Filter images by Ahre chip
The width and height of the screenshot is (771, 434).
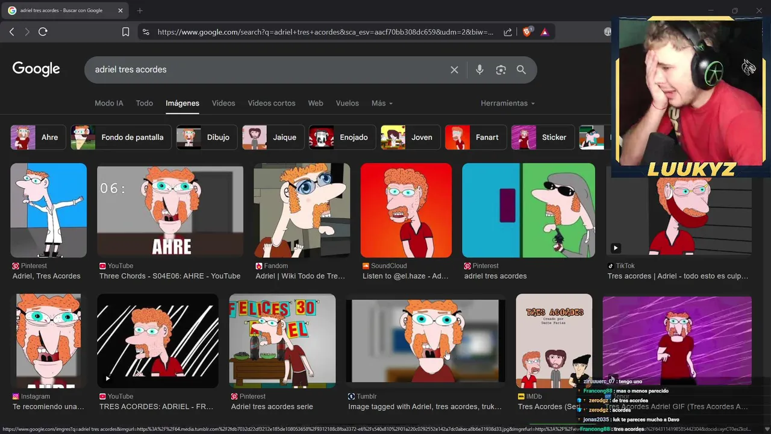(x=38, y=137)
